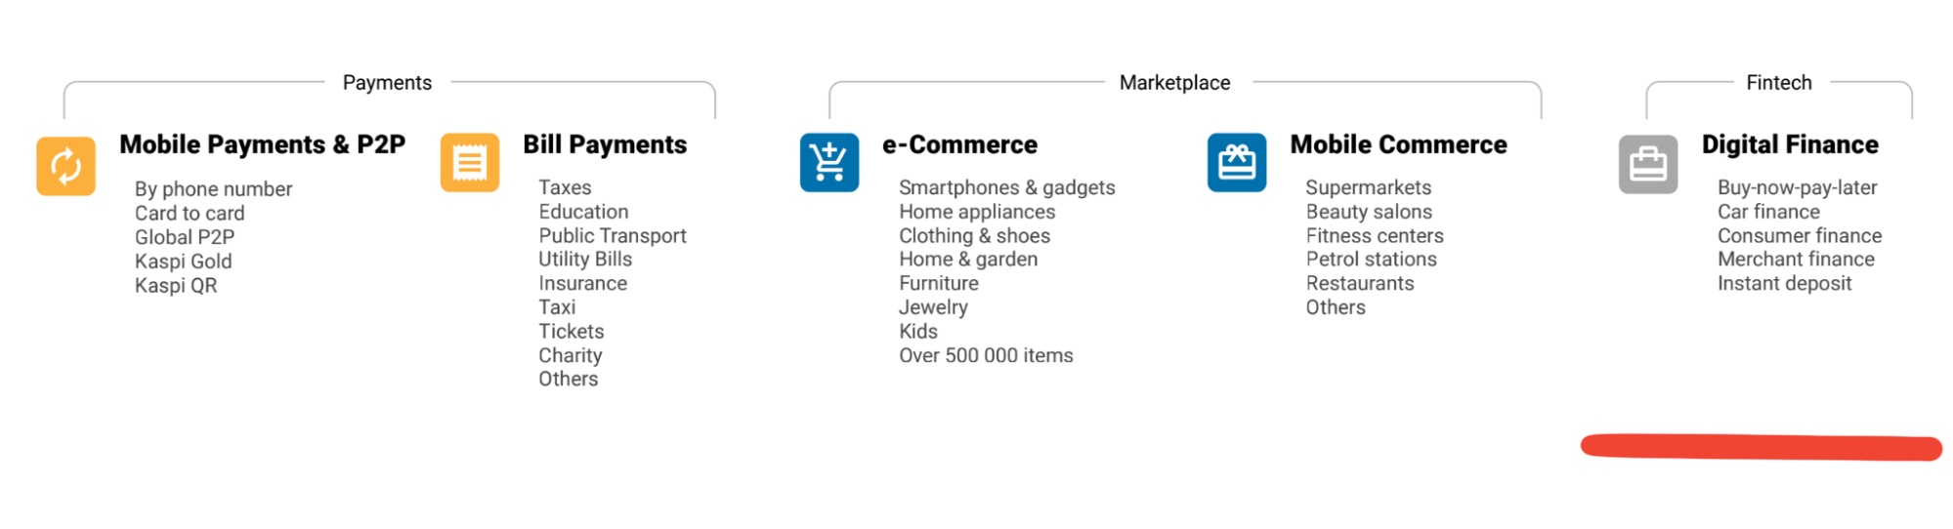The height and width of the screenshot is (529, 1953).
Task: Click the orange Bill Payments receipt icon
Action: coord(470,162)
